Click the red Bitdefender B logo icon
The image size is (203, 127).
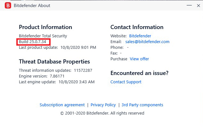[x=8, y=5]
